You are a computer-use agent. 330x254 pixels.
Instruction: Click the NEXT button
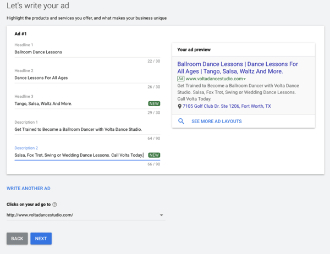[x=41, y=239]
